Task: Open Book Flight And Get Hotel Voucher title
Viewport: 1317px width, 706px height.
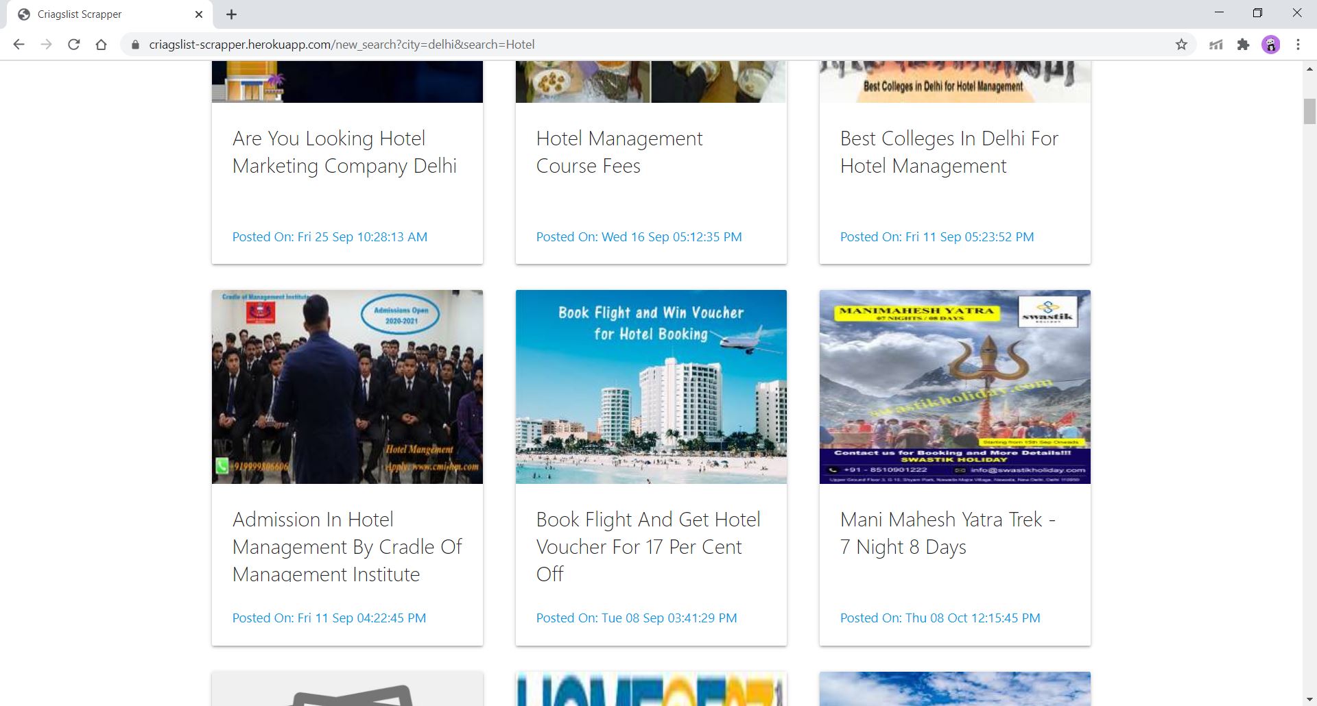Action: (x=648, y=547)
